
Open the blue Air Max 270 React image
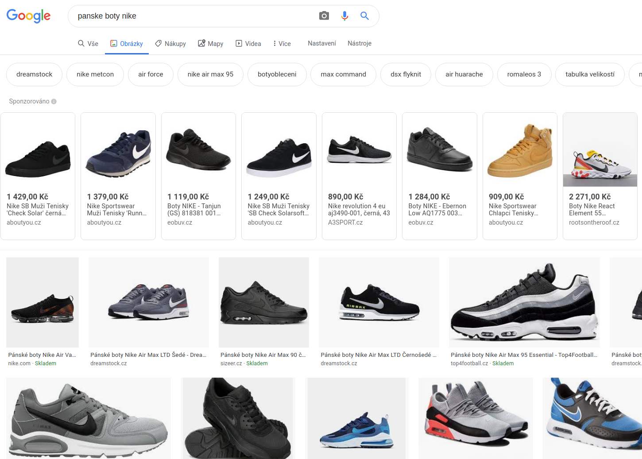point(356,418)
